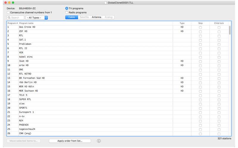
Task: Select the WDR HD Köln row
Action: tap(118, 86)
